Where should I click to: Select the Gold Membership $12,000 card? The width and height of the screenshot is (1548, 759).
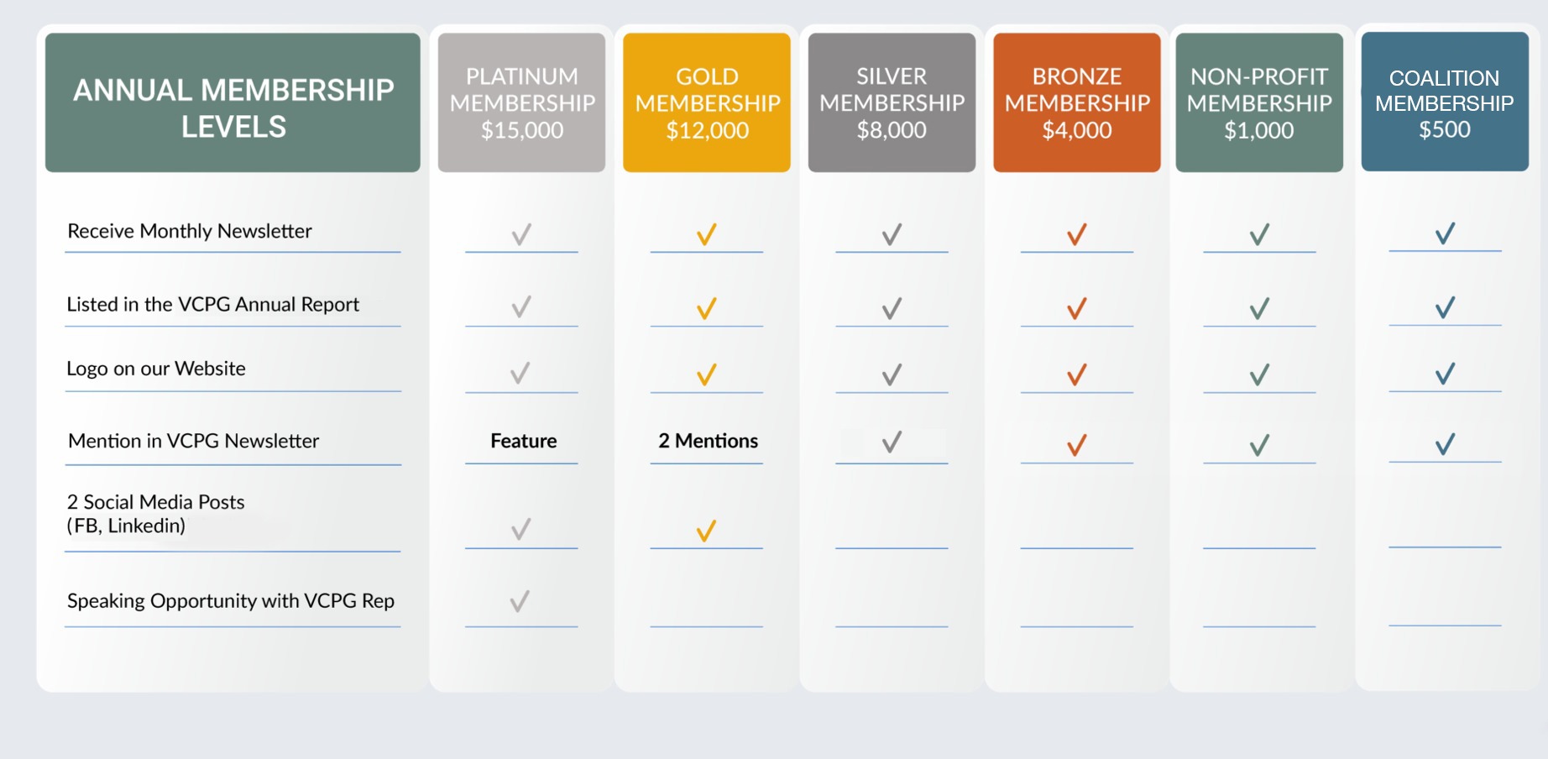coord(707,102)
